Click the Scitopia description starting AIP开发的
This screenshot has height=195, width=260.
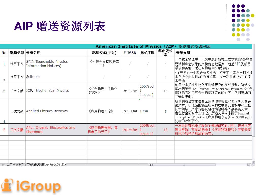[213, 77]
